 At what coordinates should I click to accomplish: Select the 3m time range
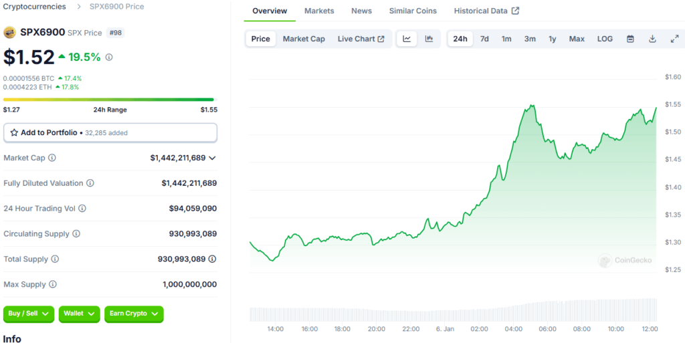point(530,39)
